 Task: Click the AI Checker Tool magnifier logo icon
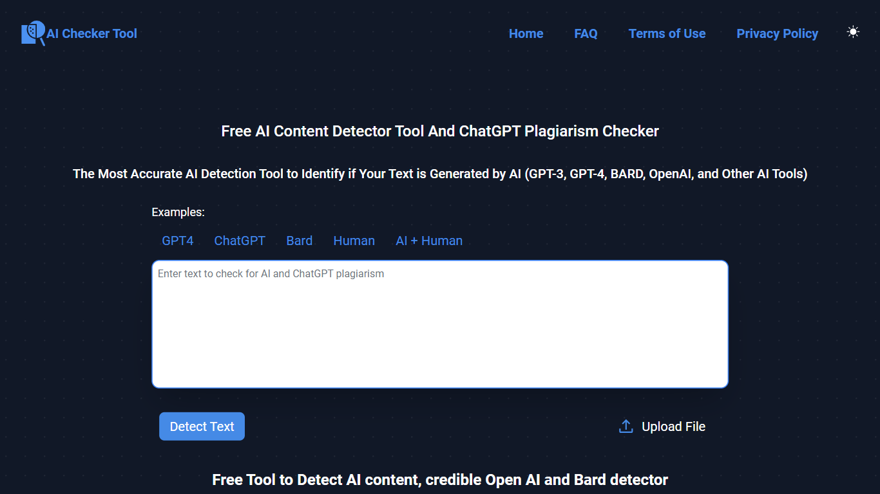(x=33, y=33)
